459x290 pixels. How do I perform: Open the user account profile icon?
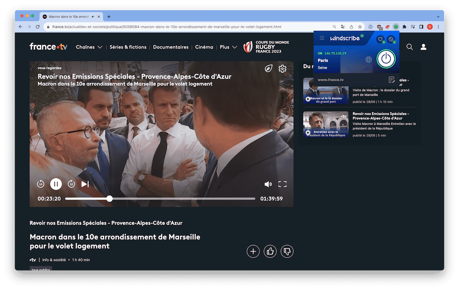pyautogui.click(x=423, y=47)
